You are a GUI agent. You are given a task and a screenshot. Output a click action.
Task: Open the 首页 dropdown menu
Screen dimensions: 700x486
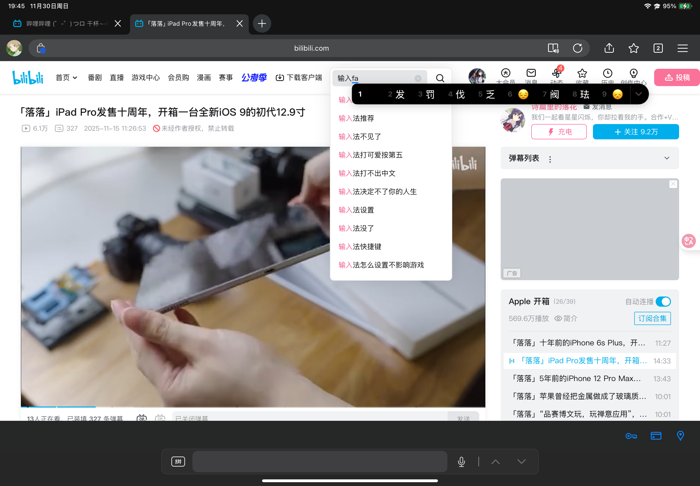pyautogui.click(x=66, y=78)
